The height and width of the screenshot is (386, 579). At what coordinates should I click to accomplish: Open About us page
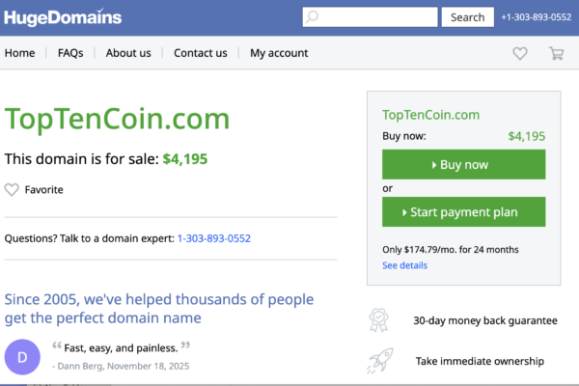[128, 53]
